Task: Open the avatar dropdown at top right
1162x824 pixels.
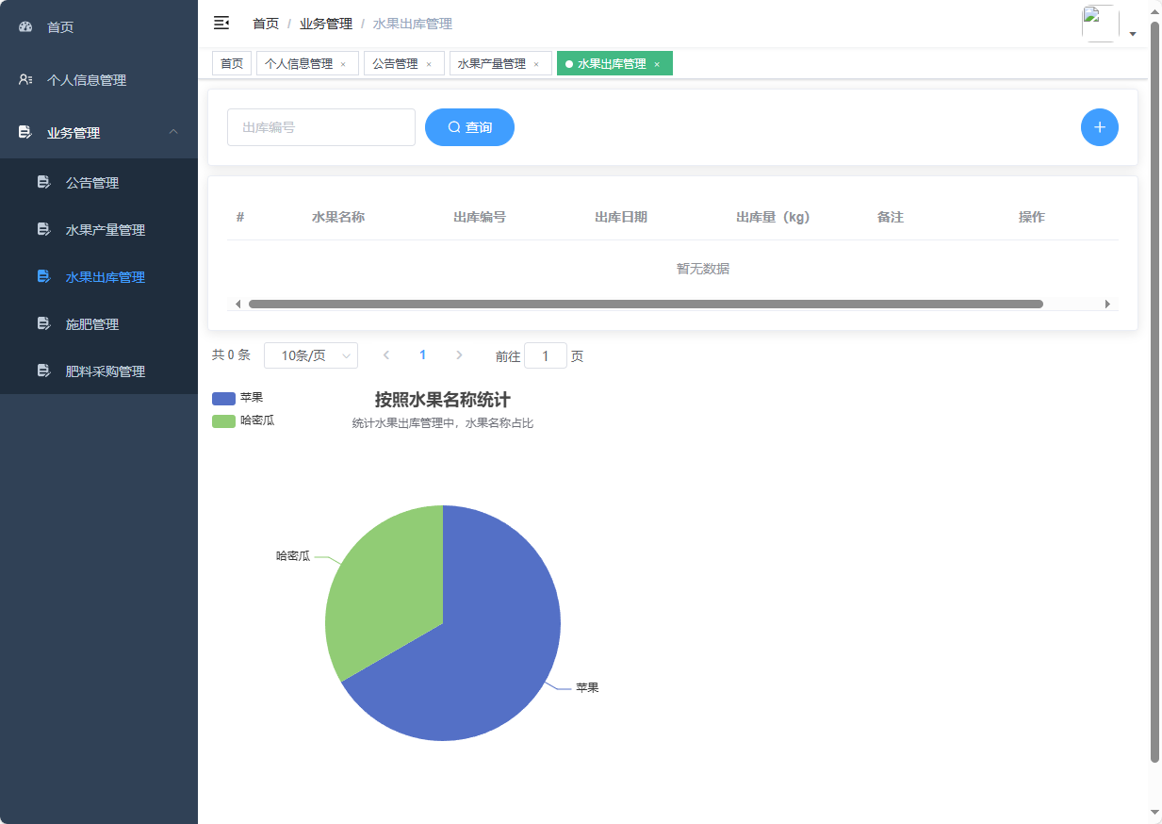Action: coord(1133,32)
